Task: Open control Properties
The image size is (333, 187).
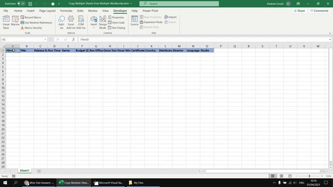Action: pyautogui.click(x=116, y=17)
